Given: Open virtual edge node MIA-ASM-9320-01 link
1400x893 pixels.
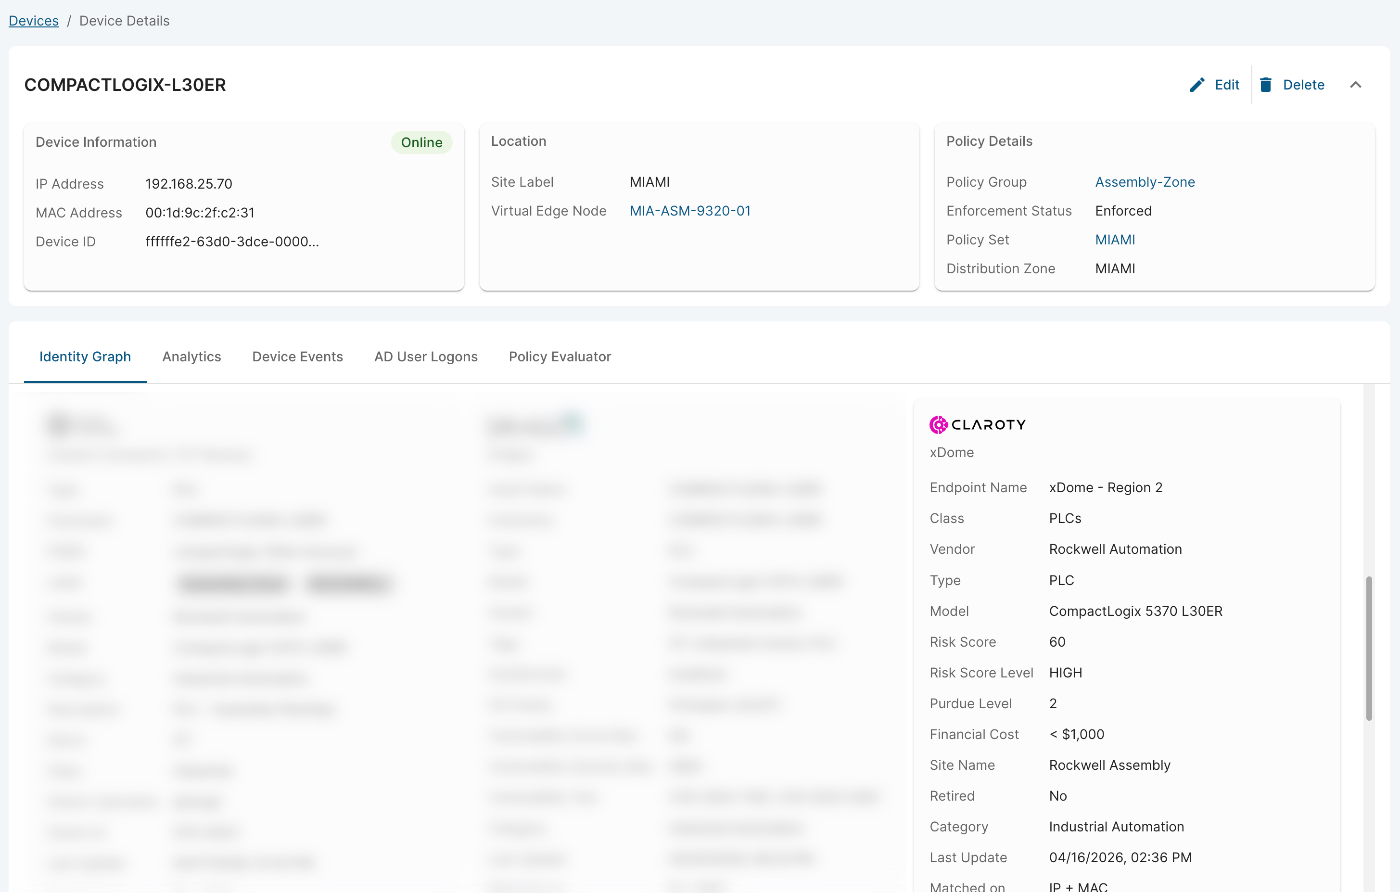Looking at the screenshot, I should point(690,211).
